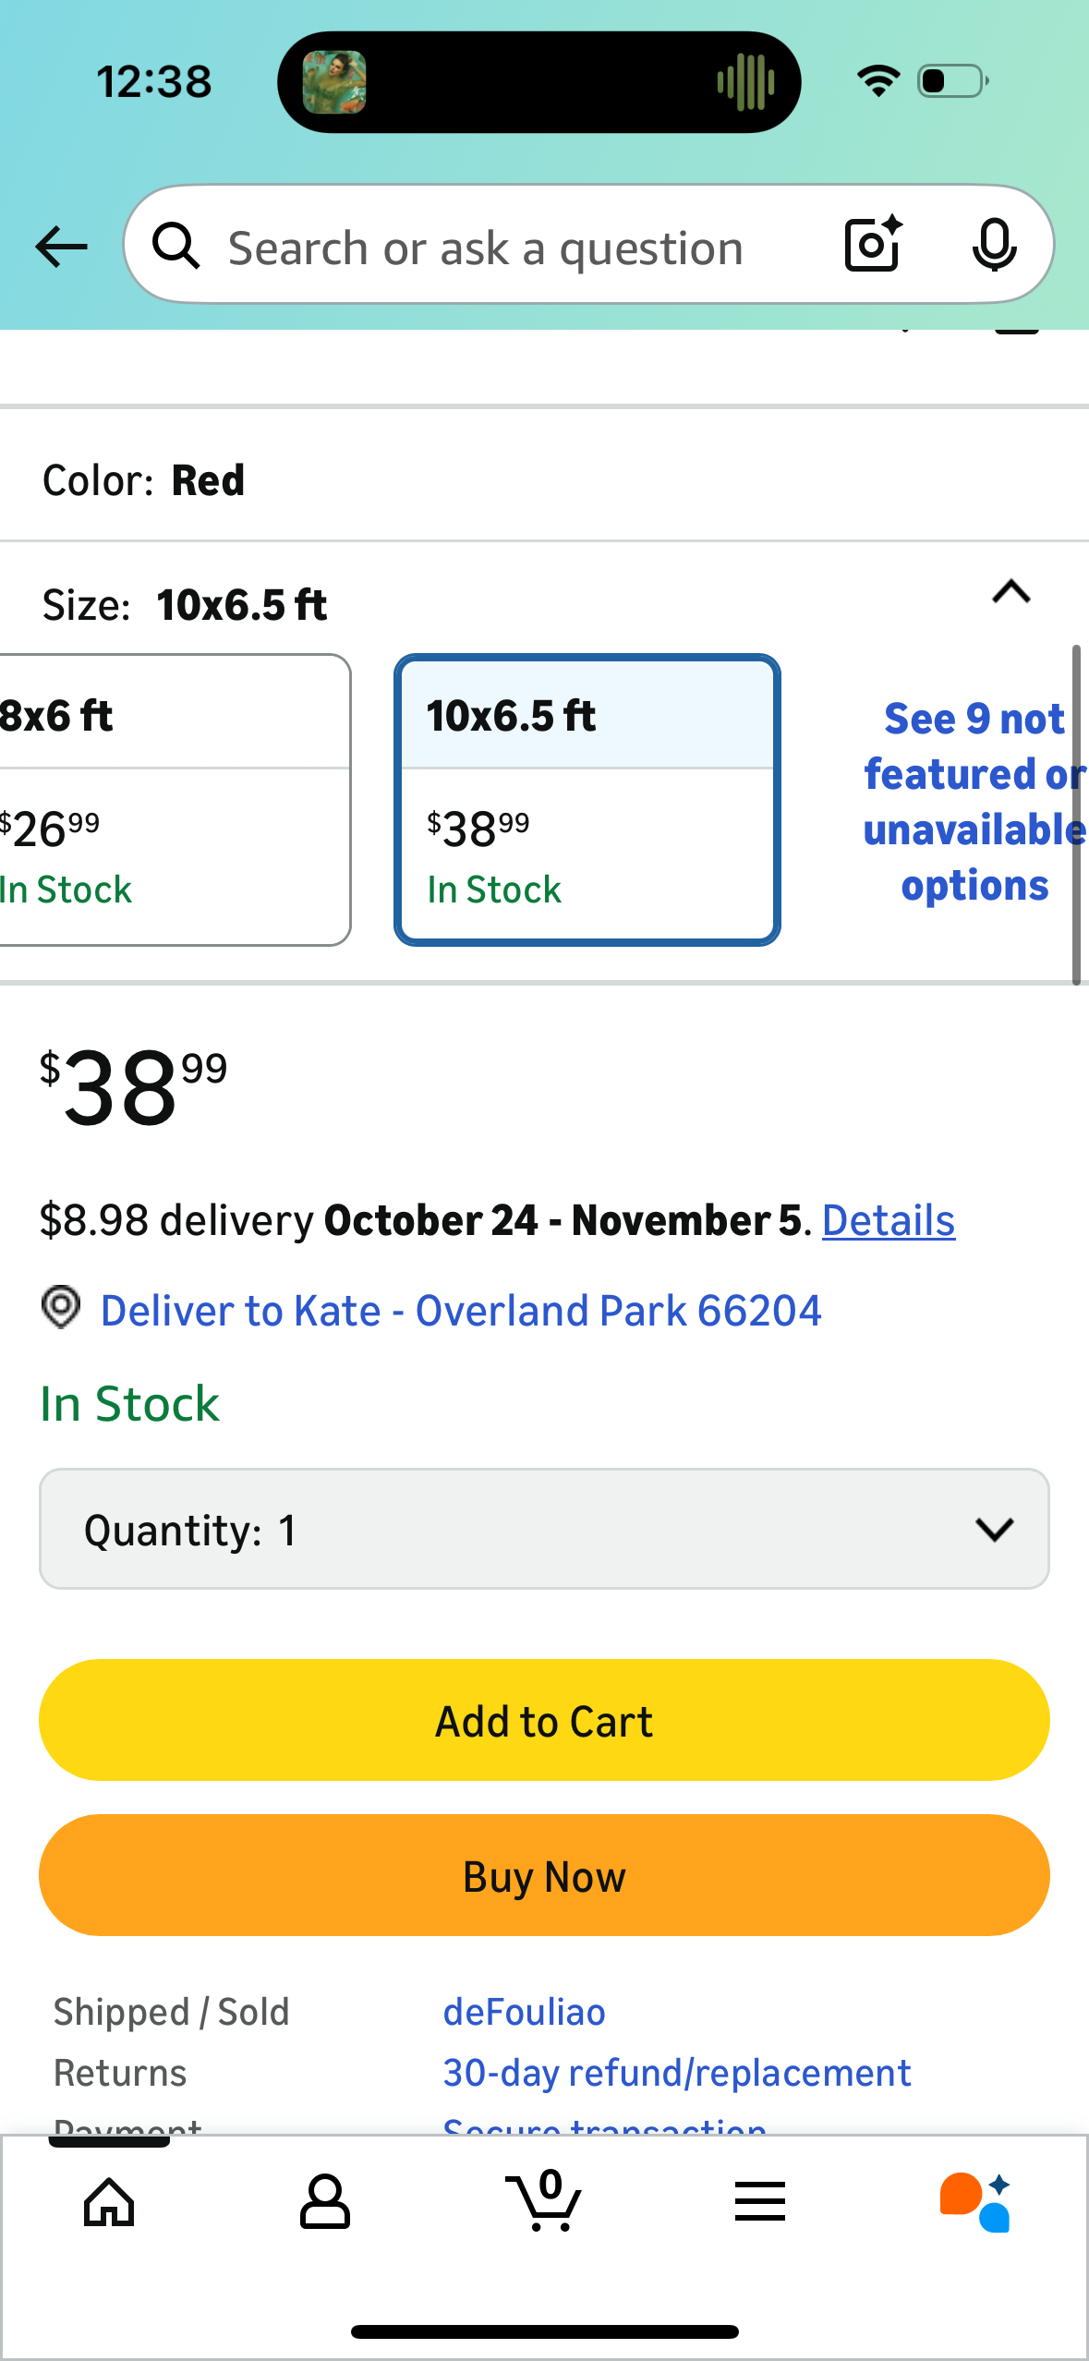Select the 10x6.5 ft size option
The width and height of the screenshot is (1089, 2361).
pyautogui.click(x=587, y=799)
